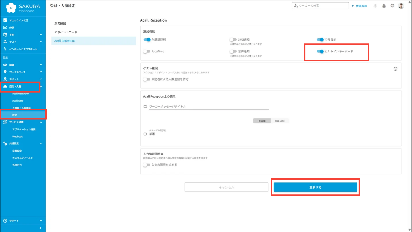412x232 pixels.
Task: Click the SAKURA Workspace cherry blossom logo
Action: point(11,8)
